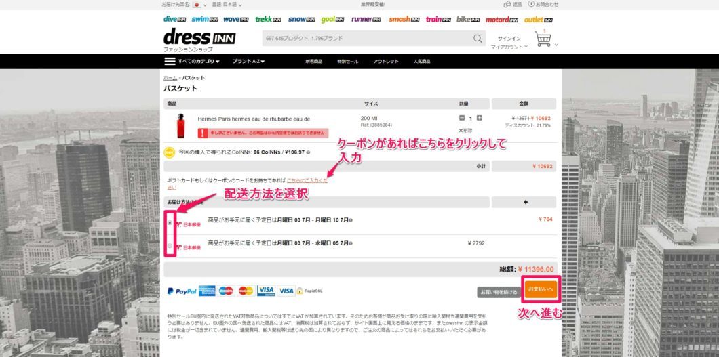Screen dimensions: 719x357
Task: Open the Hermes Paris eau de rhubarbe product link
Action: point(254,119)
